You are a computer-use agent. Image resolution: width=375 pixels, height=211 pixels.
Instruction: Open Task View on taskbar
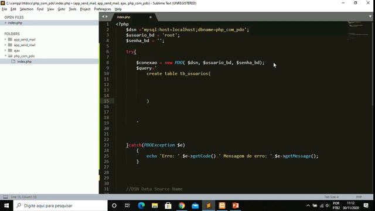coord(127,206)
